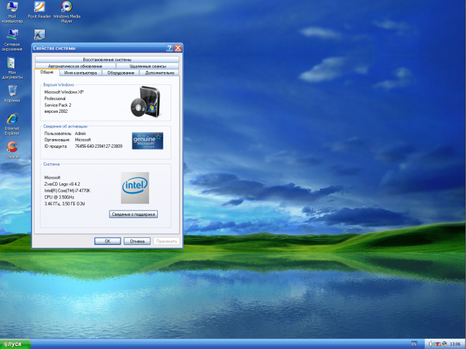
Task: Click the "Intel(R) Core(TM) i7-4770K" processor line
Action: pos(67,191)
